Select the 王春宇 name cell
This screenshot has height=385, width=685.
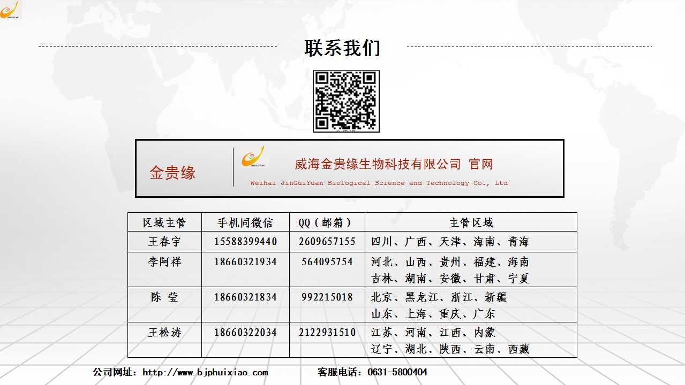pos(164,242)
